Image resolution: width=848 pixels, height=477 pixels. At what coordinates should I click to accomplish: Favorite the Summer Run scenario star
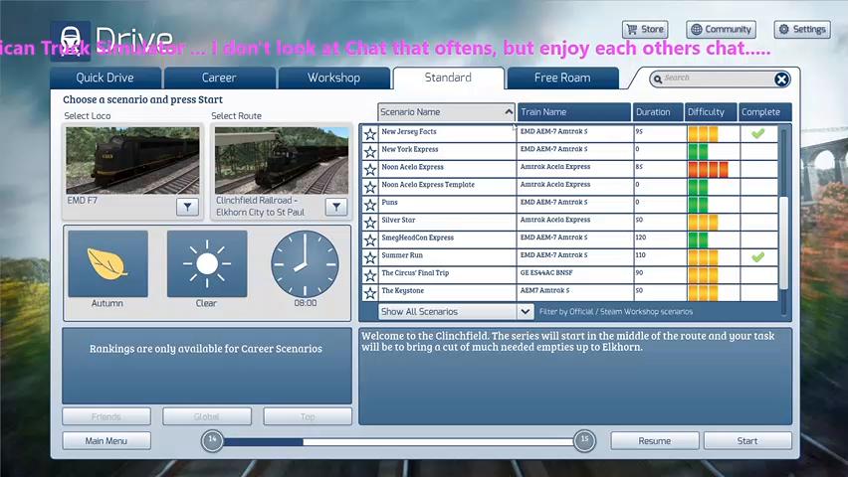pos(370,257)
